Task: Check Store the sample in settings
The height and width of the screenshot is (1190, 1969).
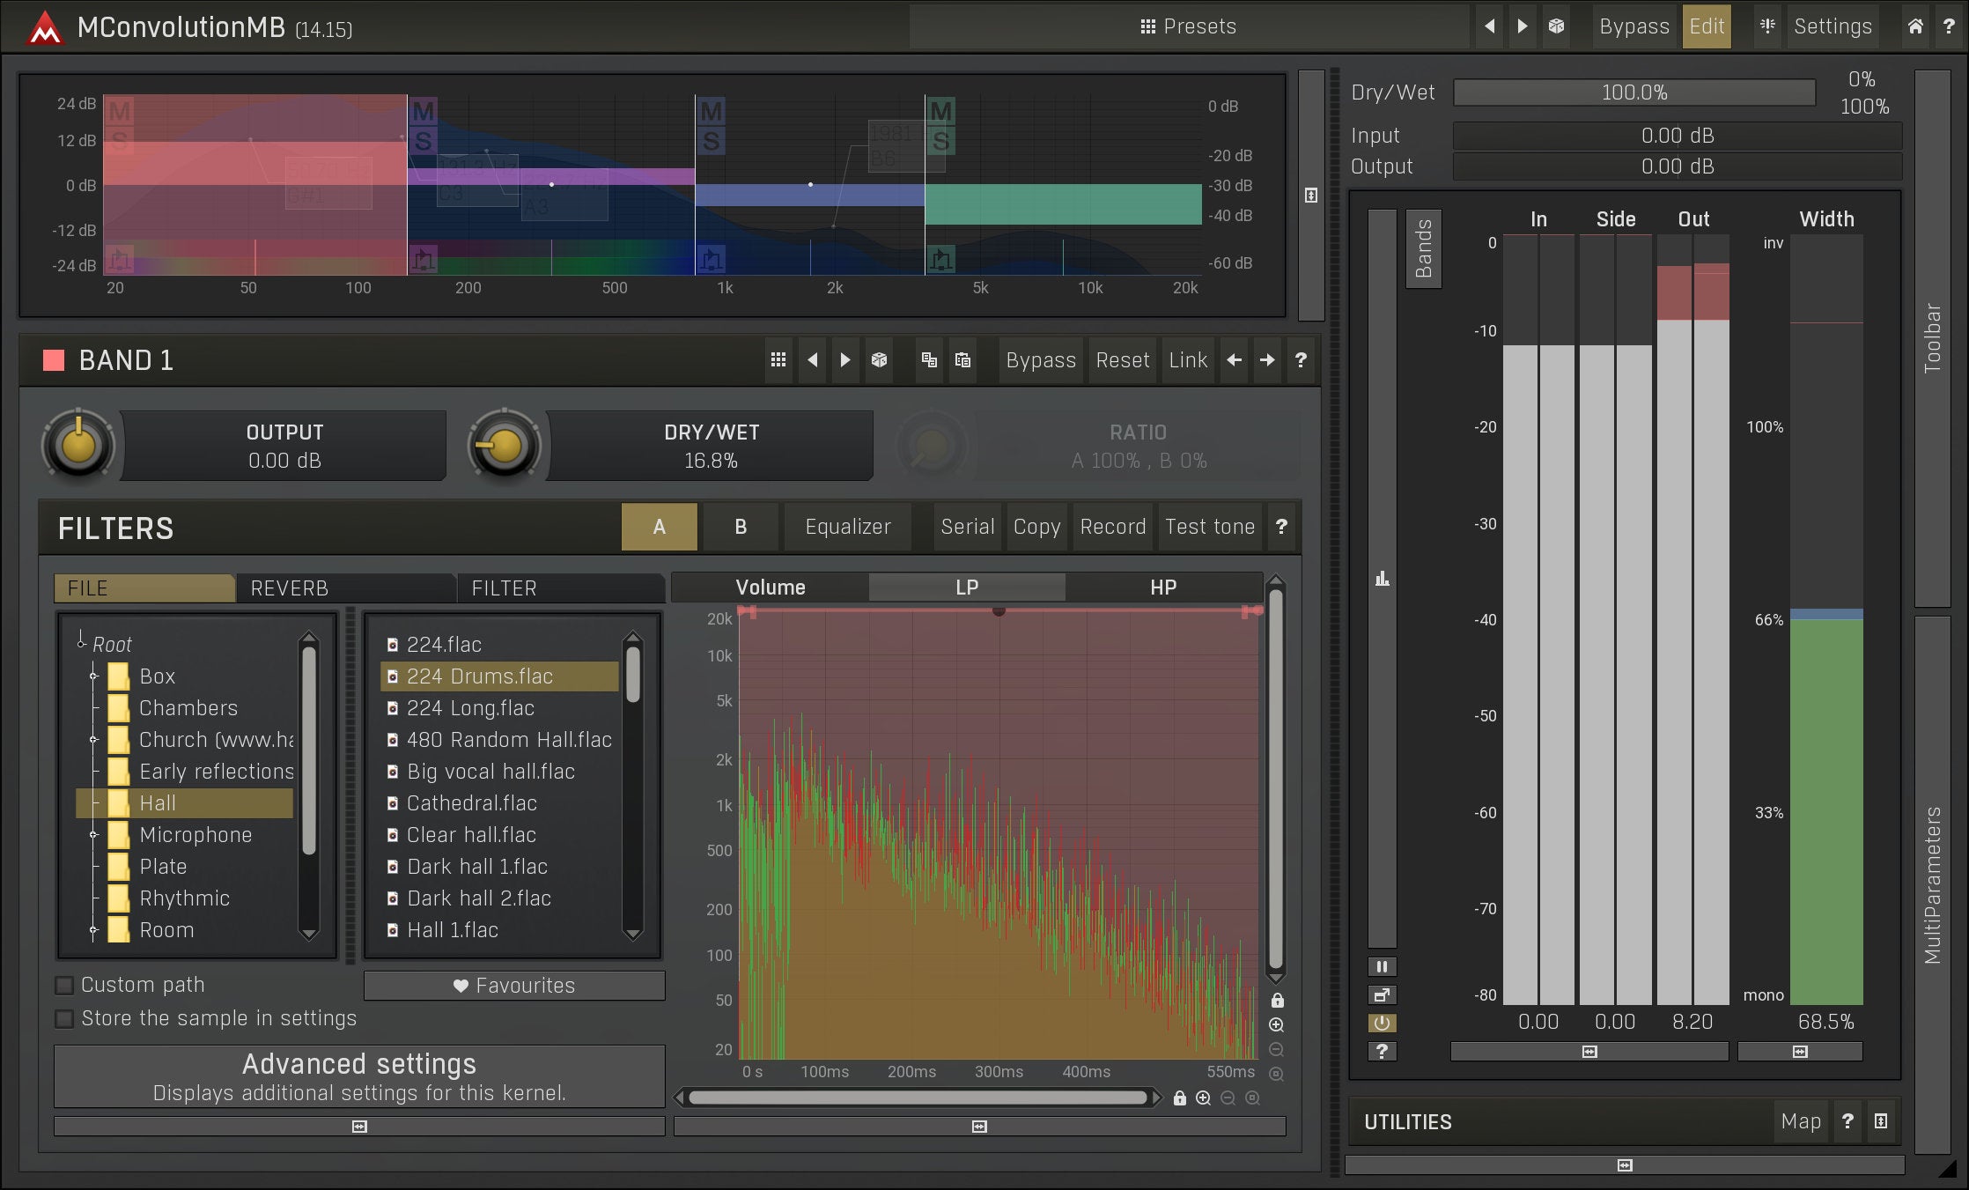Action: click(65, 1019)
